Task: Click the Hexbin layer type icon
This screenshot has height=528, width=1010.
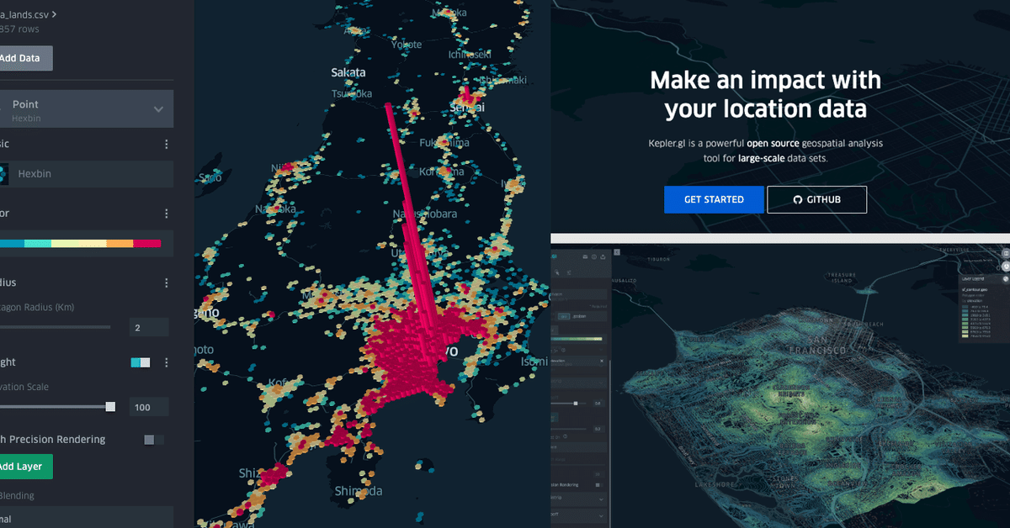Action: tap(3, 174)
